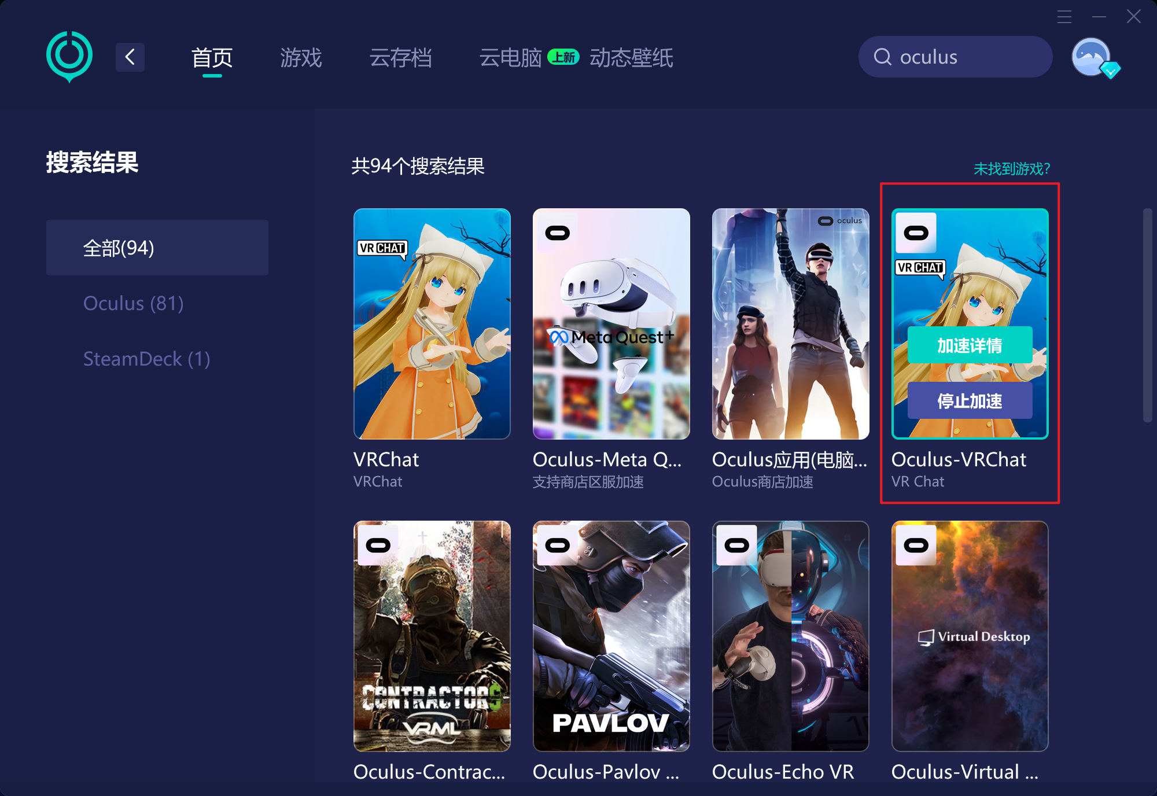The image size is (1157, 796).
Task: Click the search magnifier icon
Action: (882, 57)
